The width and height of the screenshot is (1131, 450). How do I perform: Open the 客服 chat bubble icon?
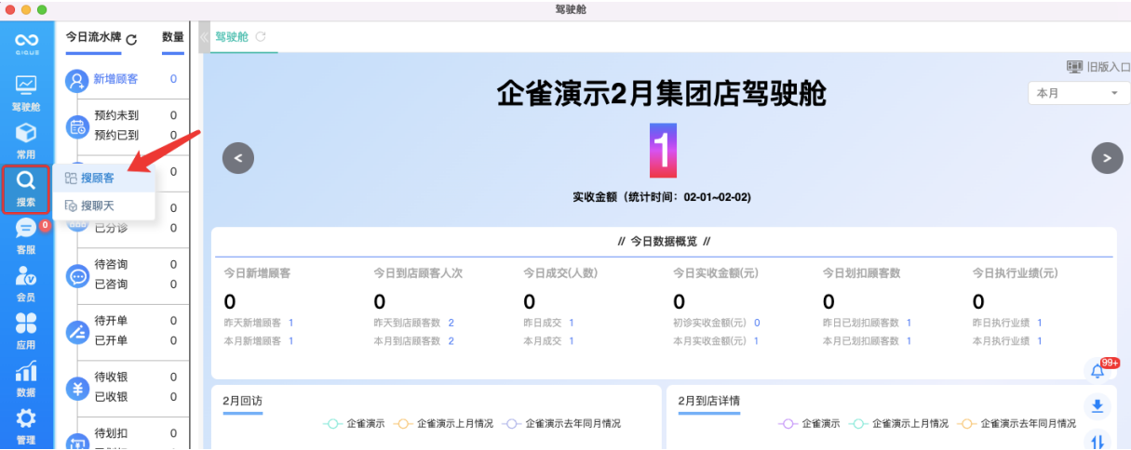(x=26, y=234)
